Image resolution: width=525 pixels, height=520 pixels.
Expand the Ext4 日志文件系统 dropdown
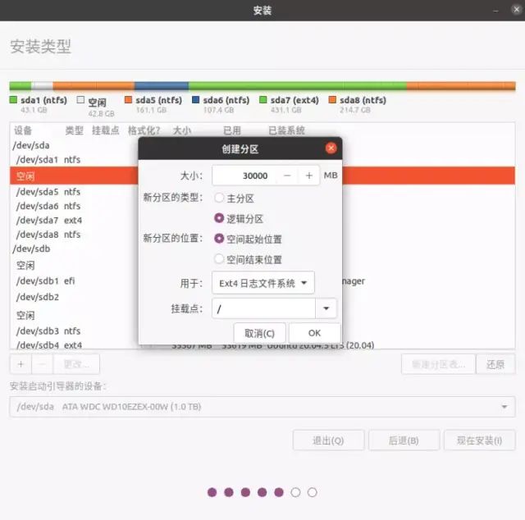[x=262, y=283]
